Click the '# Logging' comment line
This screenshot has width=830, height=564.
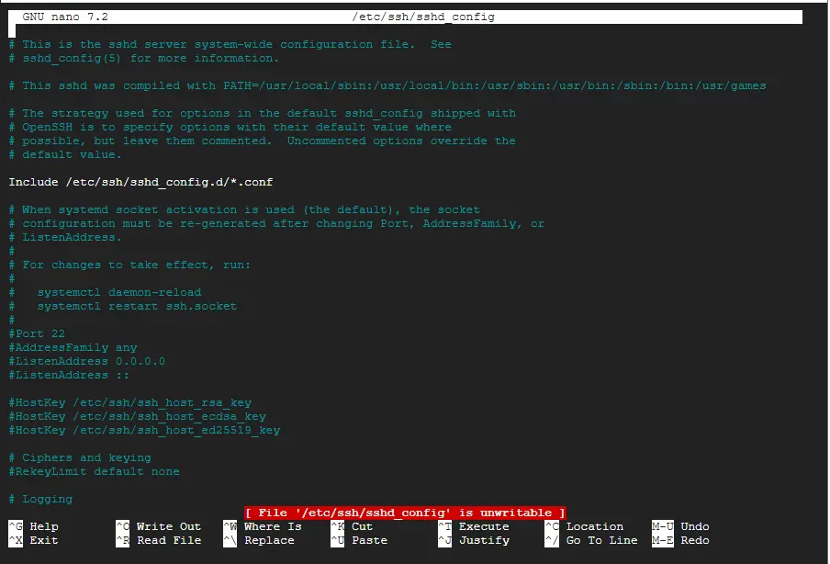pos(40,499)
